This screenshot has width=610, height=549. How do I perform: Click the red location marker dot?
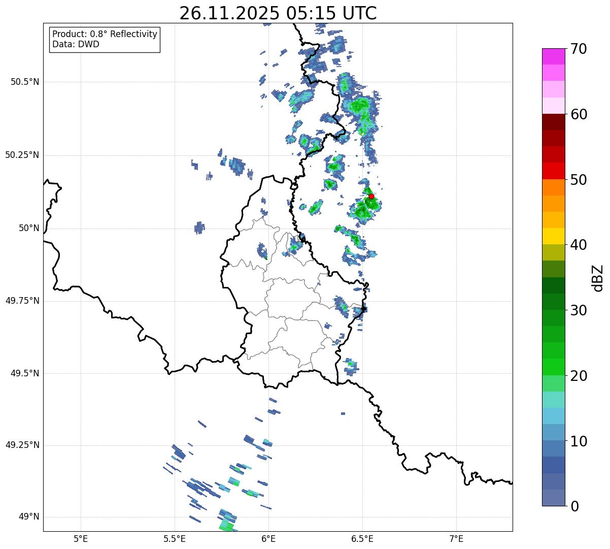(371, 196)
